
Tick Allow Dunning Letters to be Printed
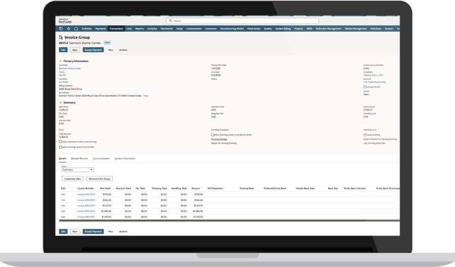pyautogui.click(x=61, y=147)
